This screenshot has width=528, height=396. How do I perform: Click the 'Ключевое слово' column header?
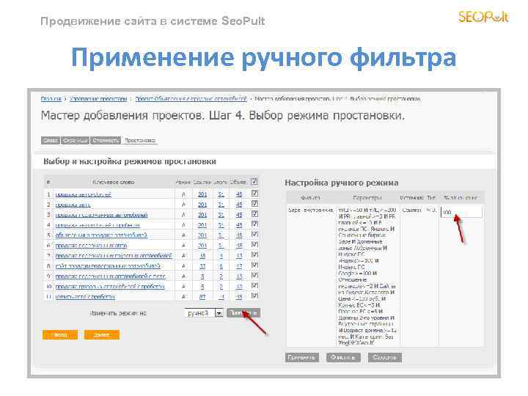tap(114, 182)
